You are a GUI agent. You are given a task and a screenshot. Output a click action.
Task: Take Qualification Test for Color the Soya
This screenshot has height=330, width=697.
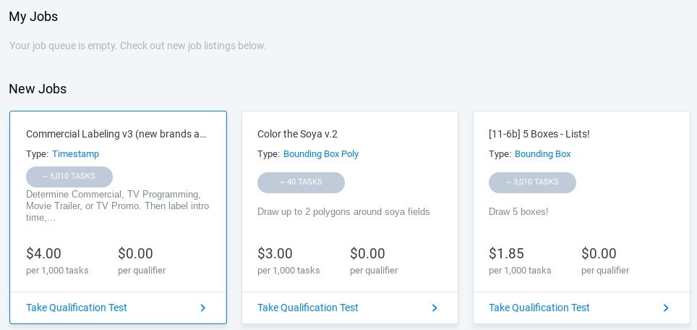pos(308,308)
